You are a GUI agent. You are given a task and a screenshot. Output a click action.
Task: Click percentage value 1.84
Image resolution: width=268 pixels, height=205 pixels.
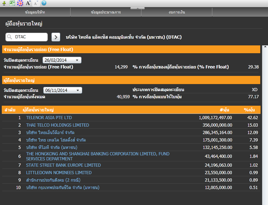254,156
